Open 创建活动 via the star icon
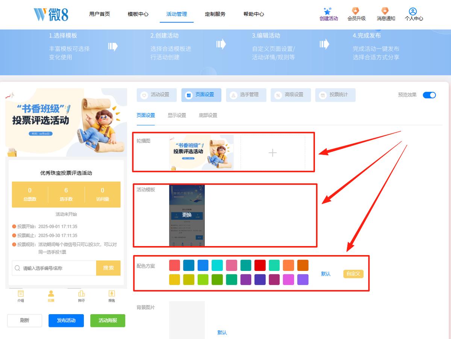 point(328,11)
